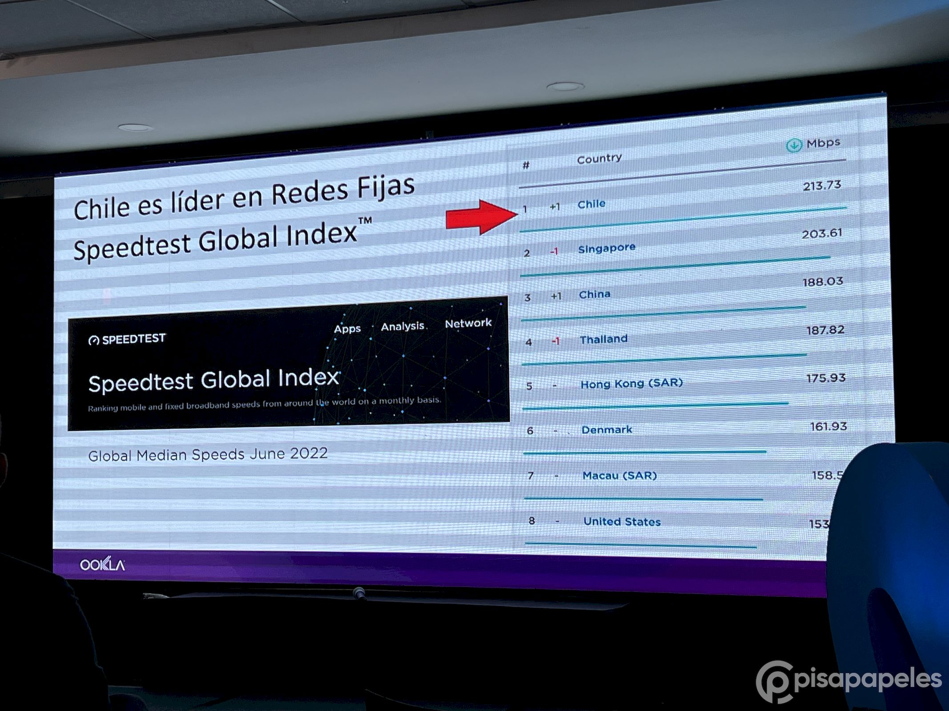Choose Macau (SAR) in the list
The image size is (949, 711).
[619, 475]
